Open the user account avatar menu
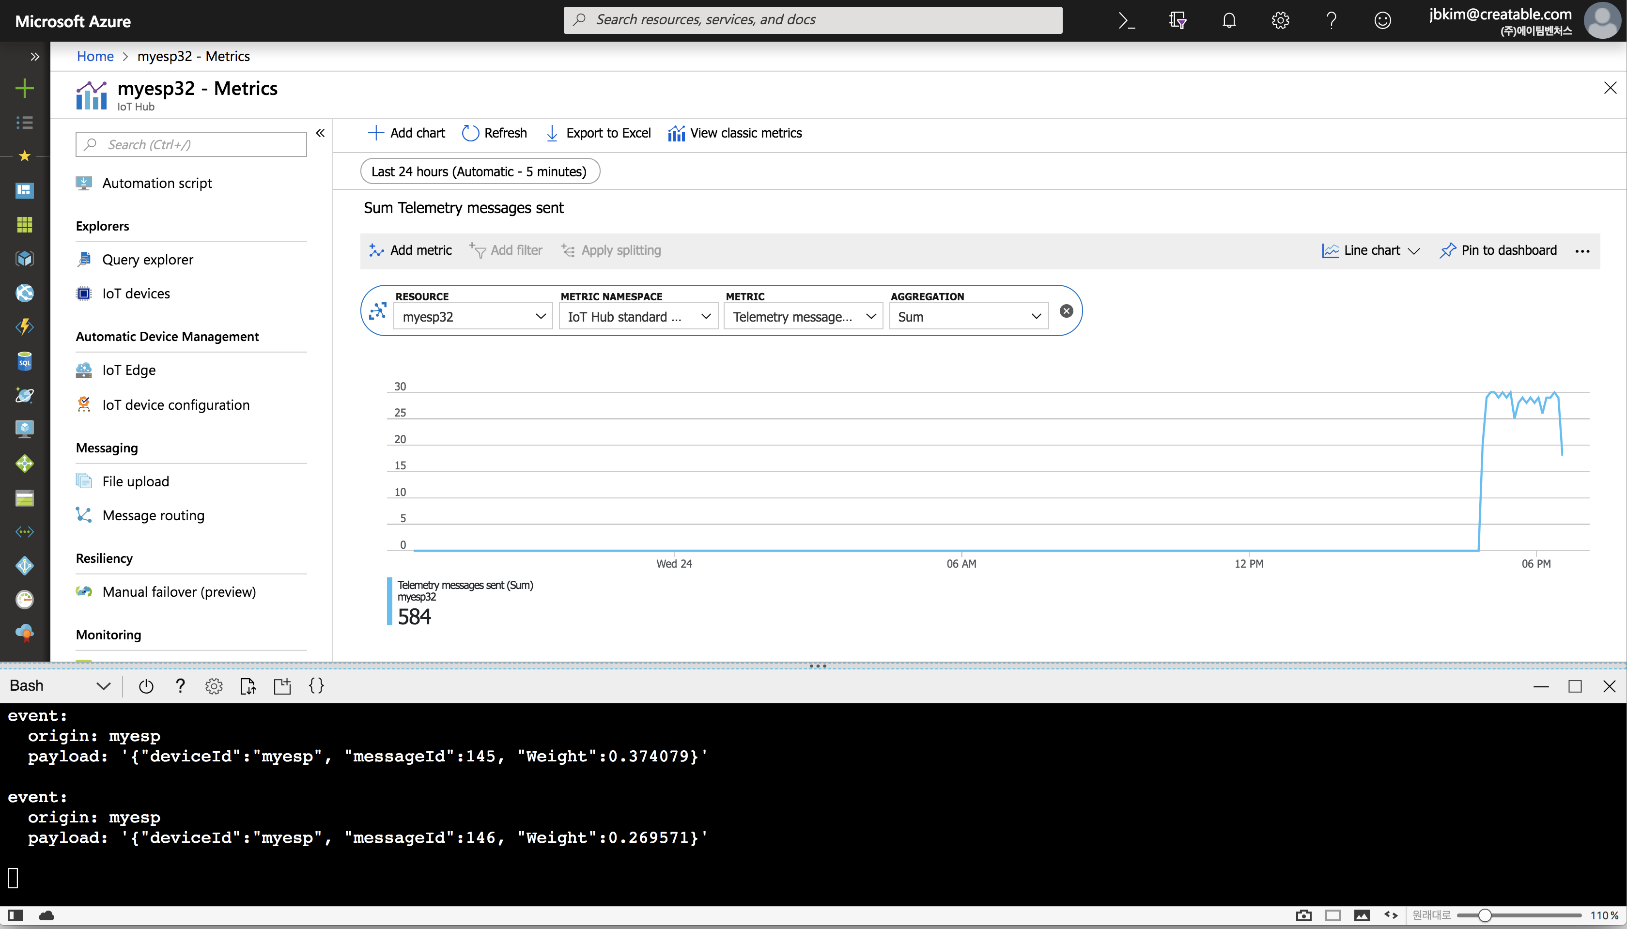Screen dimensions: 1627x929 coord(1603,20)
